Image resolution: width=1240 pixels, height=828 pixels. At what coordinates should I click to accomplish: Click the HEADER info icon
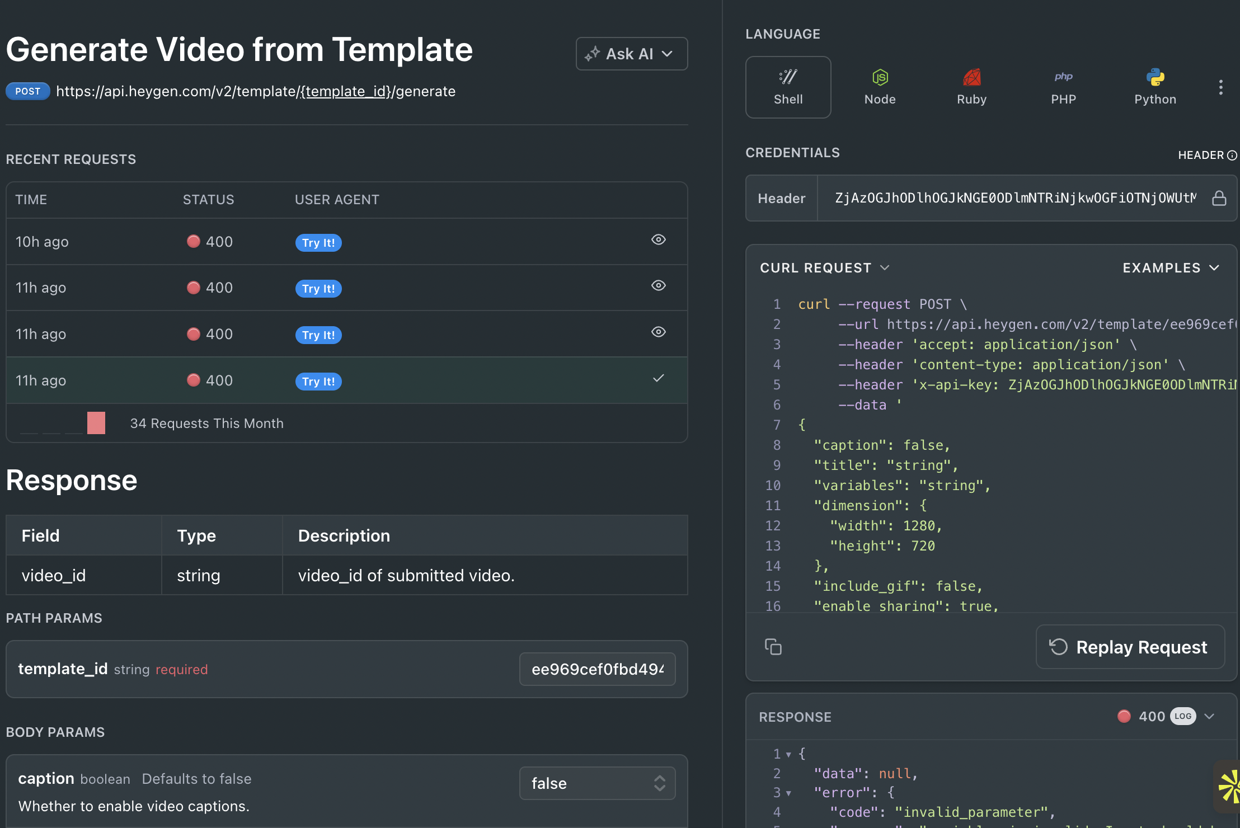[1232, 156]
